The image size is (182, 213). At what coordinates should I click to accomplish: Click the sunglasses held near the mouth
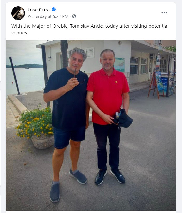(x=79, y=76)
